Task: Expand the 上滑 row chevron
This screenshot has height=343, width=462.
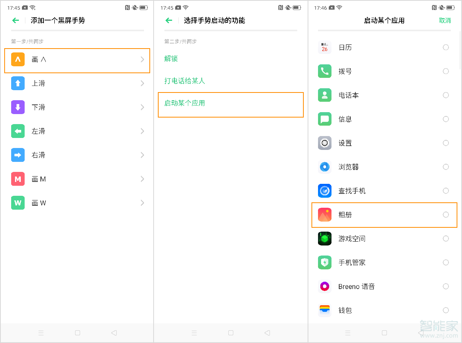Action: pos(142,83)
